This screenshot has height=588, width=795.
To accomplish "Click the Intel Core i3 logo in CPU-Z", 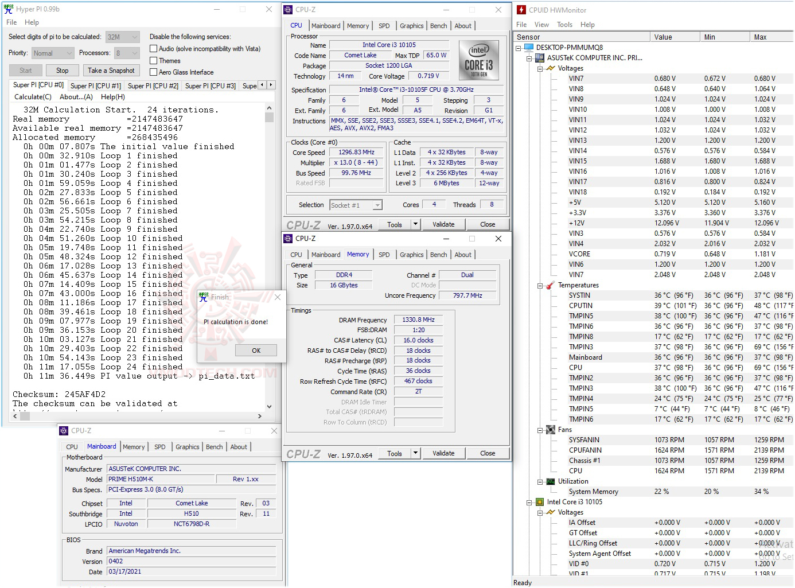I will point(478,60).
